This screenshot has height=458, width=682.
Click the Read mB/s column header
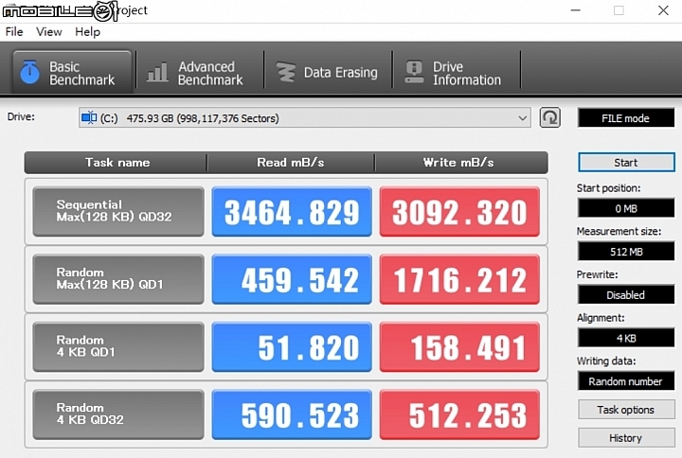click(291, 163)
